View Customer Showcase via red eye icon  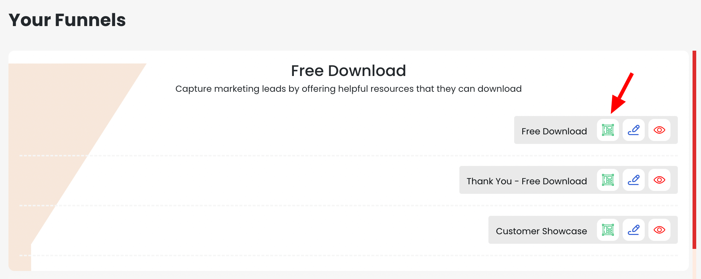(659, 230)
